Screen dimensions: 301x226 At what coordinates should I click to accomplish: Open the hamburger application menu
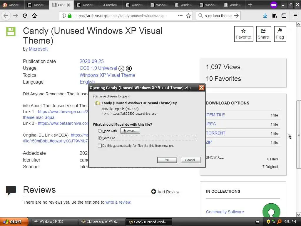tap(295, 16)
